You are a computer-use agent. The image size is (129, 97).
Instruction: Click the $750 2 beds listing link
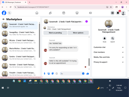[x=59, y=29]
